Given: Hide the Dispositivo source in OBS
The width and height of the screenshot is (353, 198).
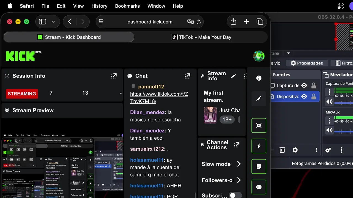Looking at the screenshot, I should pos(304,97).
